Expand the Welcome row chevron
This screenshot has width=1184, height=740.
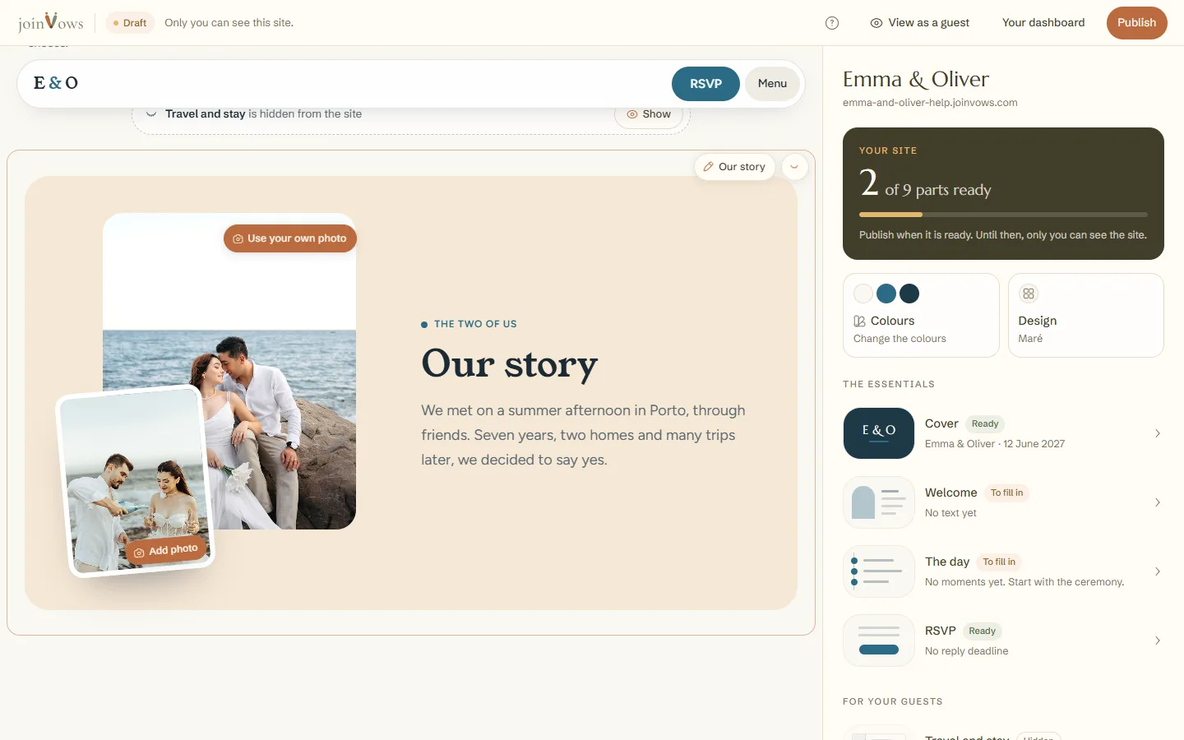click(1157, 502)
